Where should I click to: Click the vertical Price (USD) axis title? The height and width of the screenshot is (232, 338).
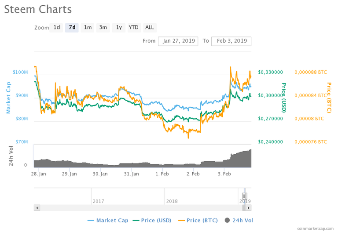tap(284, 98)
